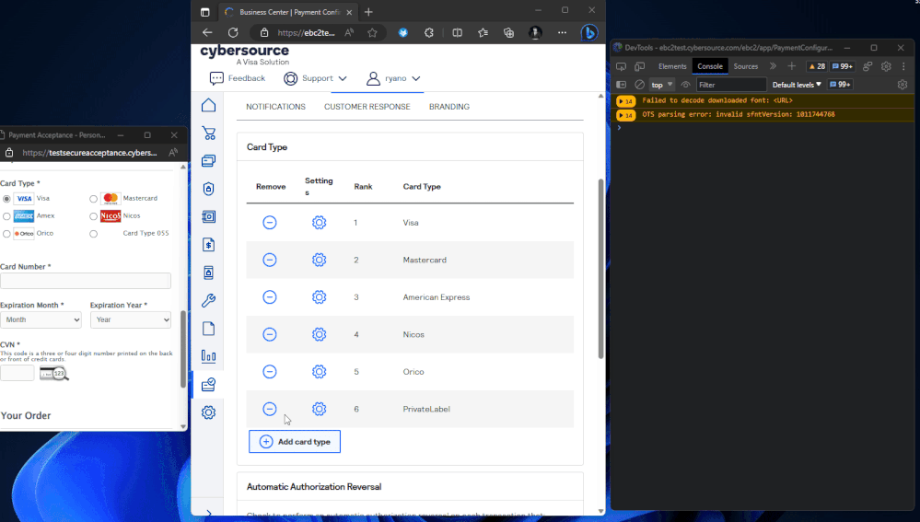Image resolution: width=920 pixels, height=522 pixels.
Task: Clear the DevTools console
Action: (x=639, y=85)
